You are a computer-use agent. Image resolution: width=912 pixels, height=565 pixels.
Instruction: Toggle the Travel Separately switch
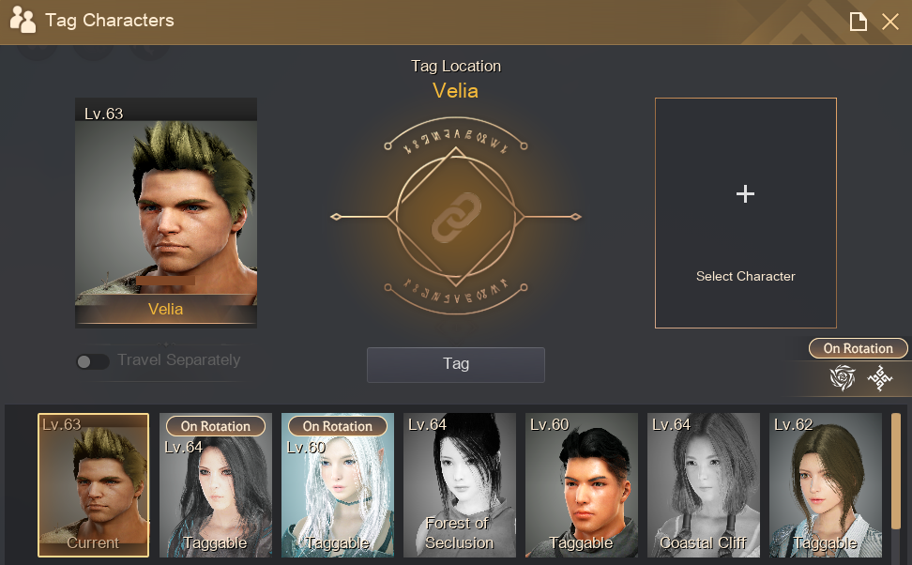[x=93, y=362]
